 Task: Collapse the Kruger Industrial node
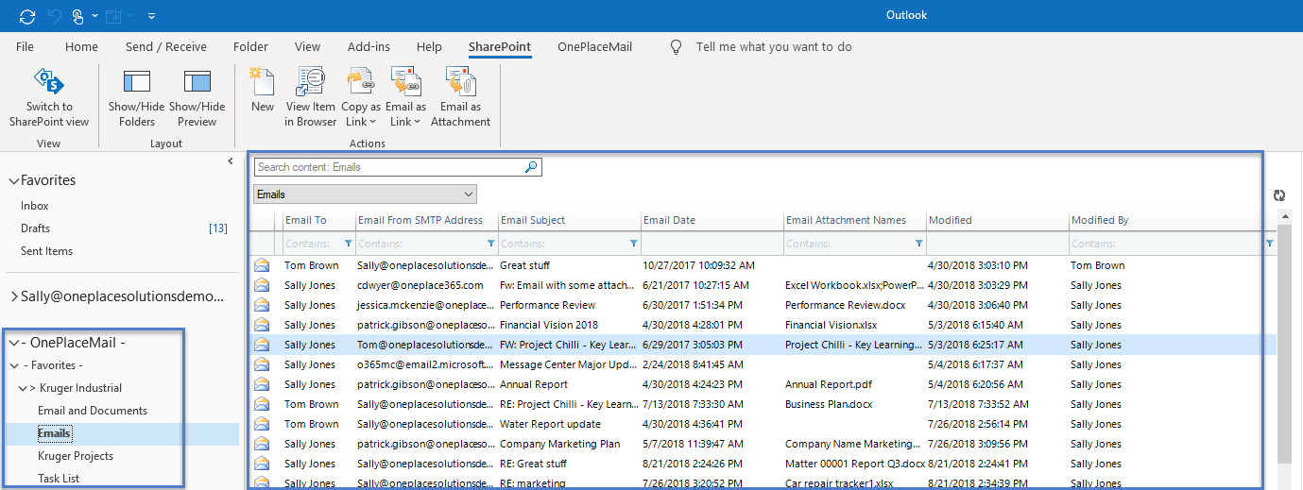(22, 388)
